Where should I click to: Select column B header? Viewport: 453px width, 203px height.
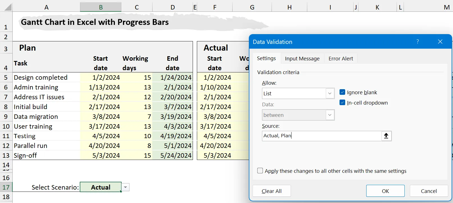coord(101,7)
